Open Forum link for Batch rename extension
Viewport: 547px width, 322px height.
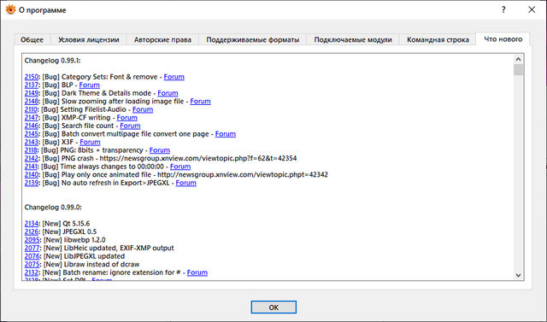coord(197,272)
